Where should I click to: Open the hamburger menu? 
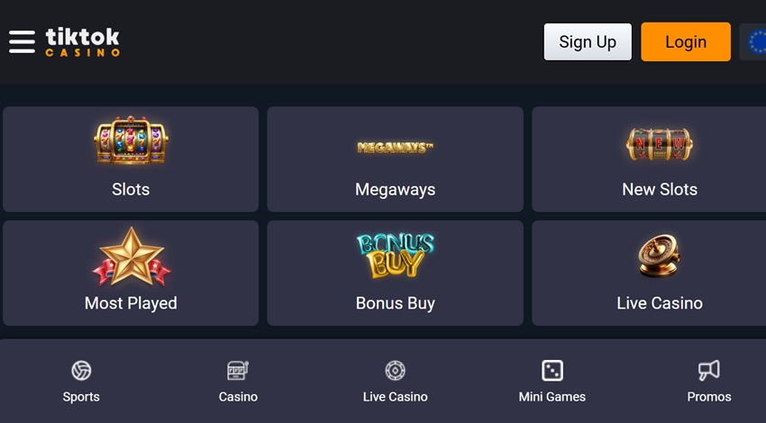[x=22, y=42]
